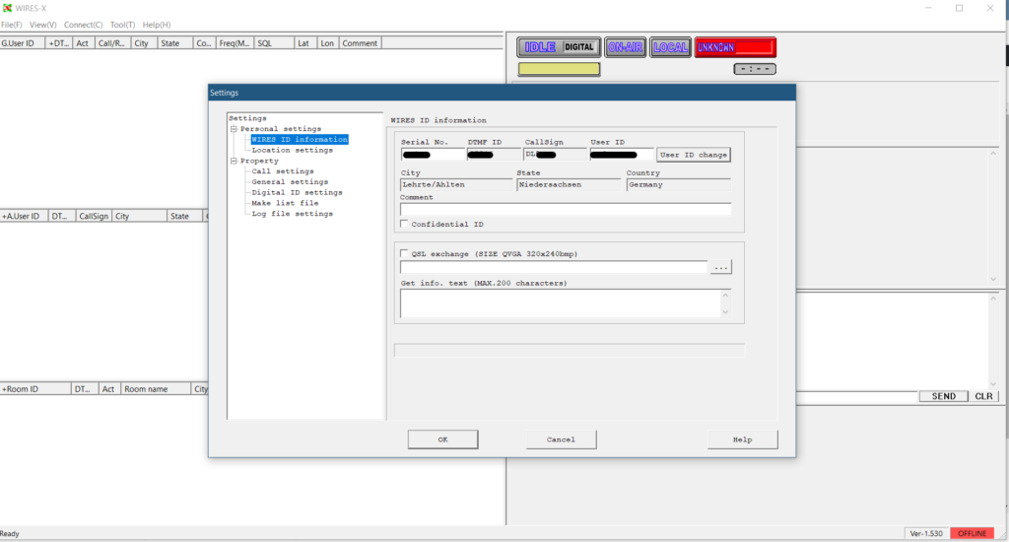Click the DTMF ID field
The width and height of the screenshot is (1009, 542).
click(494, 155)
